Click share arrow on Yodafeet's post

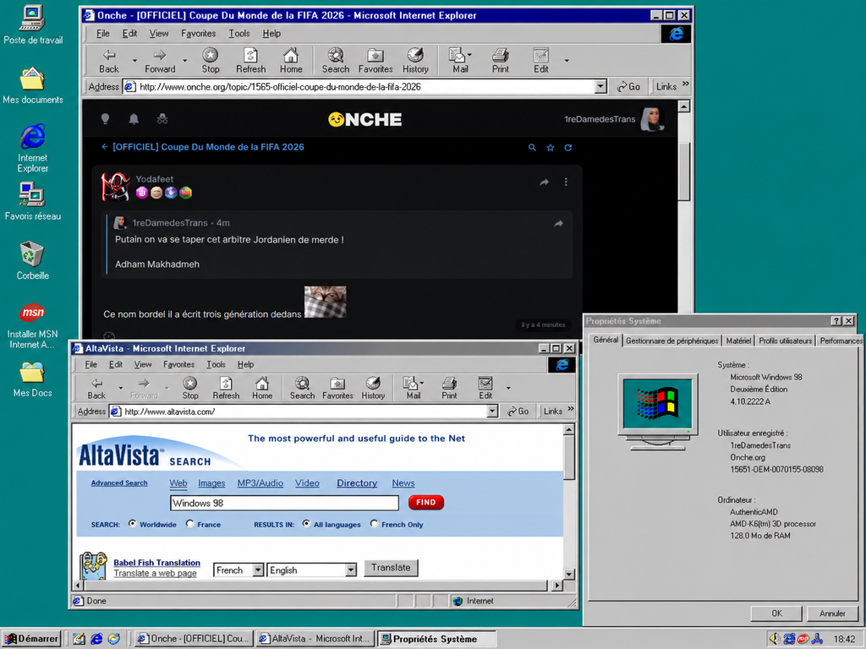pos(544,183)
